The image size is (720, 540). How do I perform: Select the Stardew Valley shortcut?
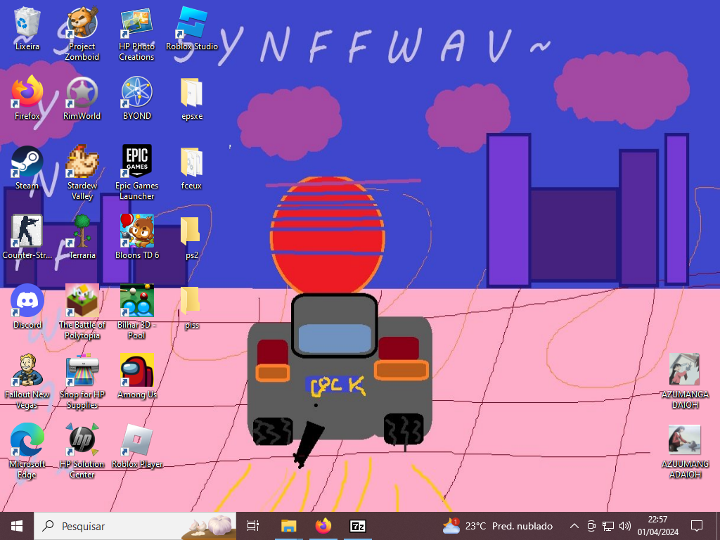82,173
